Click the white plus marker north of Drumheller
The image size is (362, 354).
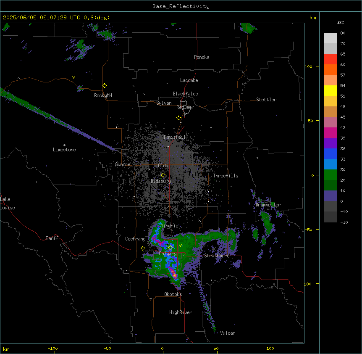coord(257,158)
